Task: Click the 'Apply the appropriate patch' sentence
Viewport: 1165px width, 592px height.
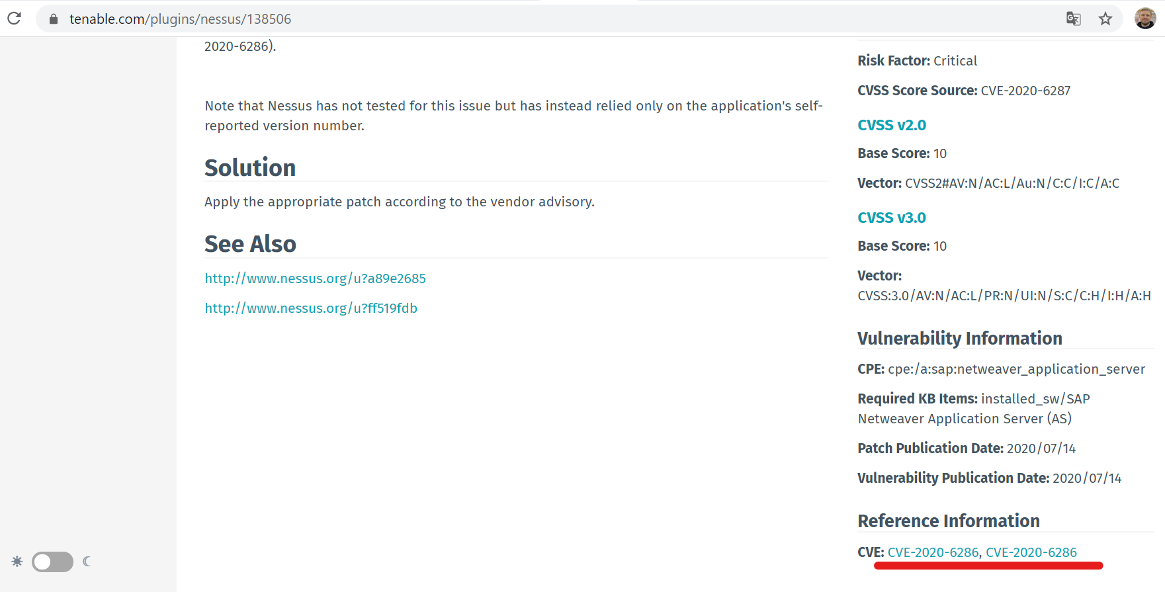Action: point(400,202)
